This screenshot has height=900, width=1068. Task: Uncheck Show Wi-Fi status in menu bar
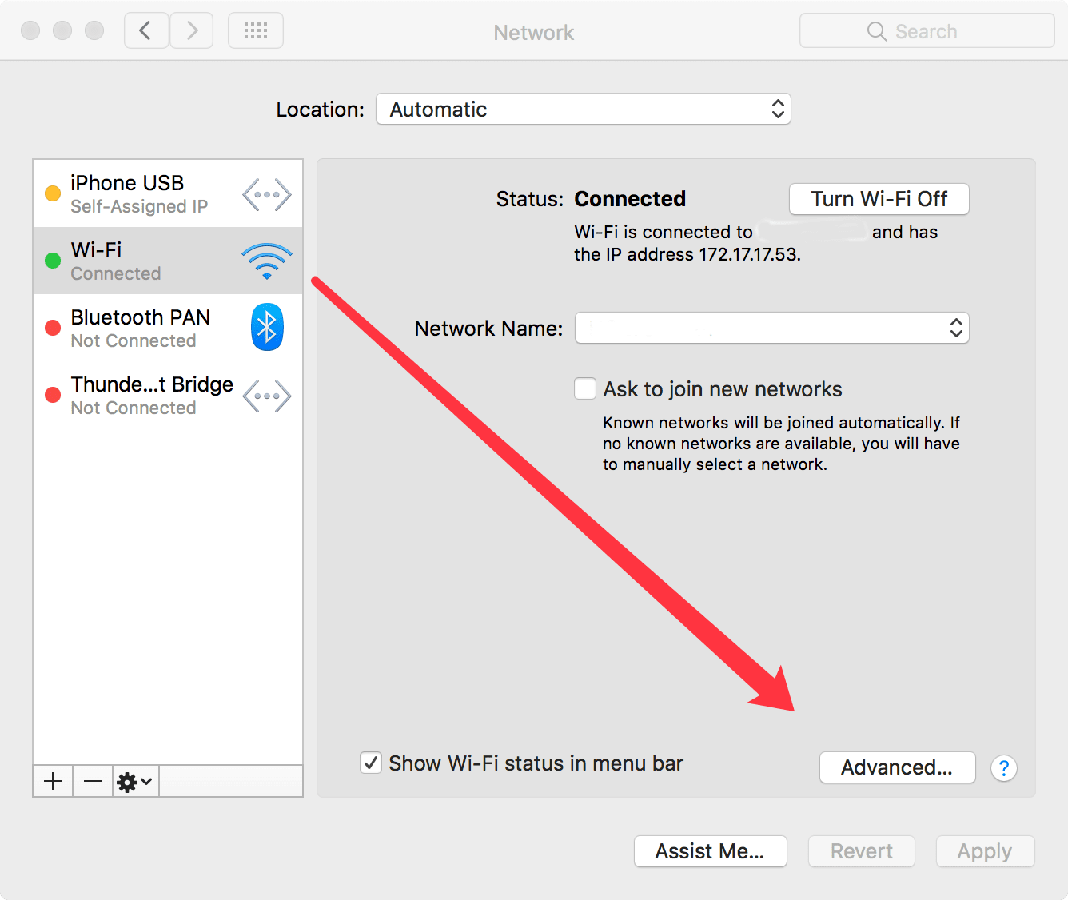coord(371,763)
